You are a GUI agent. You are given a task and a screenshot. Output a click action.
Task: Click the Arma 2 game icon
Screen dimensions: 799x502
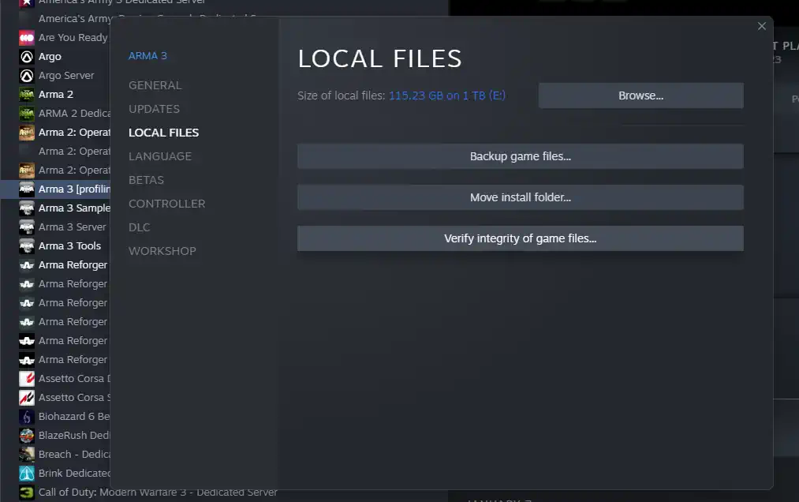coord(27,95)
